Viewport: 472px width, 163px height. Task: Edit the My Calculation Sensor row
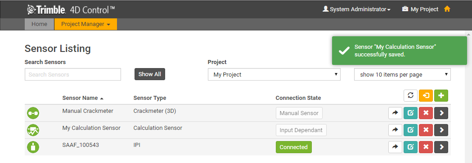pyautogui.click(x=410, y=130)
